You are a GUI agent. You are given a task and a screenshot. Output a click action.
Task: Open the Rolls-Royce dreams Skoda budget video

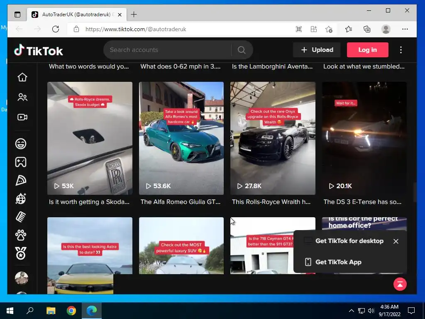[90, 138]
